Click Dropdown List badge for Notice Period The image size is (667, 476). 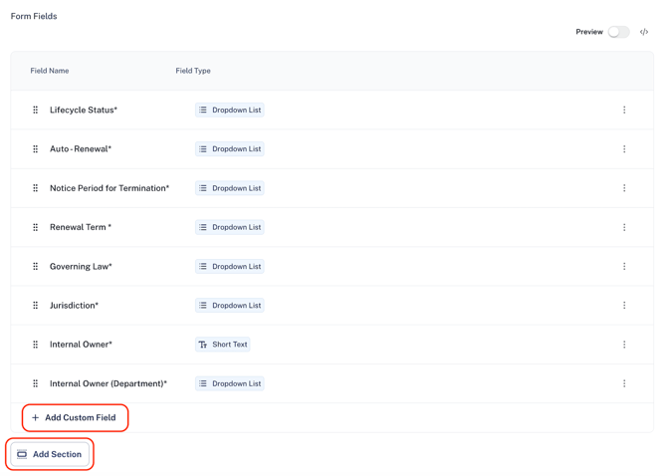(230, 188)
